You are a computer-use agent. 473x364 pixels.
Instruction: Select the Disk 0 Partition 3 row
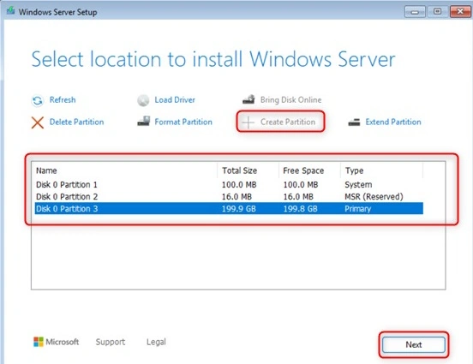coord(229,209)
